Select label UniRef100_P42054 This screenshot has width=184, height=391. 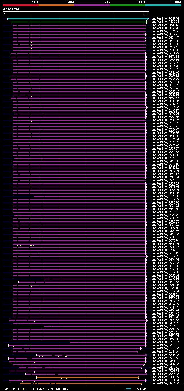click(165, 171)
